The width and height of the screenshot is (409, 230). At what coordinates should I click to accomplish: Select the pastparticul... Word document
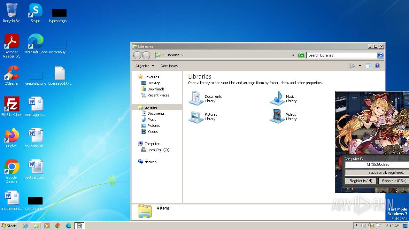tap(35, 169)
